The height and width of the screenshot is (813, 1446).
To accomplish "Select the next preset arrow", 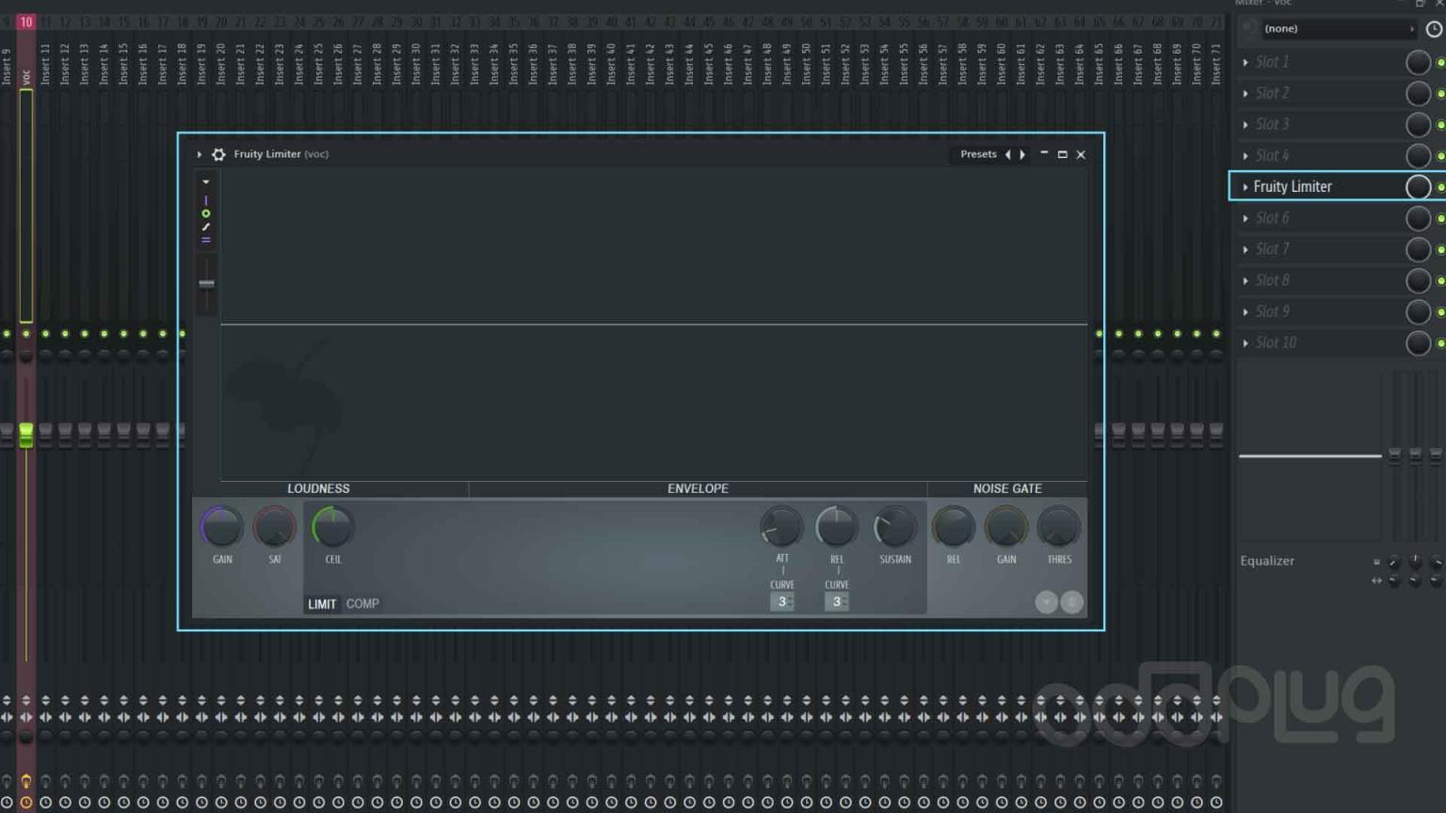I will click(x=1023, y=154).
